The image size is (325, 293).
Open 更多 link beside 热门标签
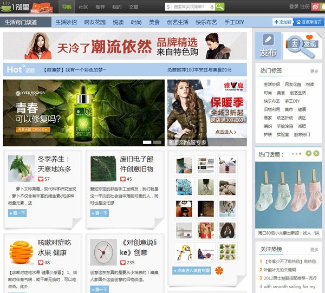tap(314, 71)
